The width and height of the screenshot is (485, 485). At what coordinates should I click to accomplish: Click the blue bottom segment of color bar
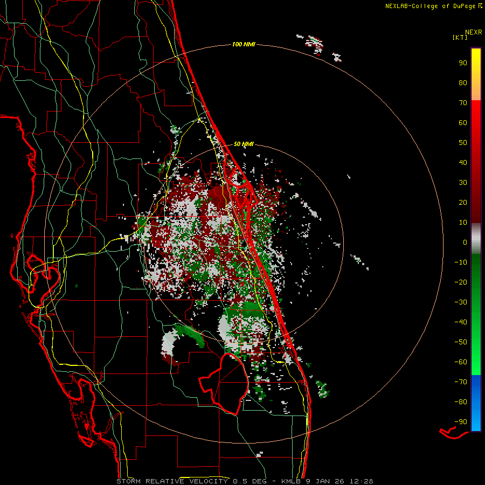pyautogui.click(x=476, y=403)
